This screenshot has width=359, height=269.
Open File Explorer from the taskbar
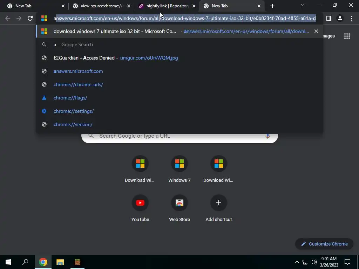coord(60,262)
